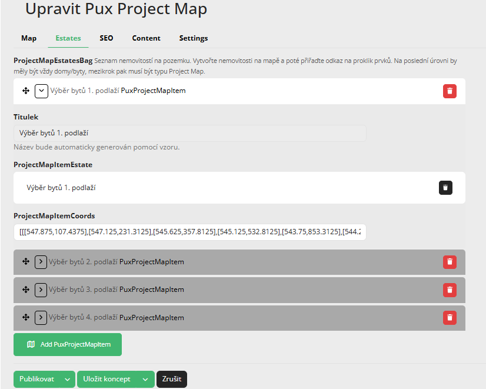The width and height of the screenshot is (486, 389).
Task: Click the Zrušit button
Action: tap(171, 379)
